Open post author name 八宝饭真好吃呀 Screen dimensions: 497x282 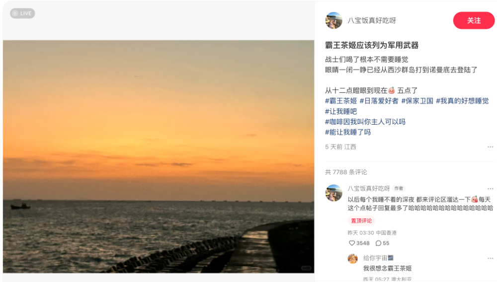click(372, 20)
